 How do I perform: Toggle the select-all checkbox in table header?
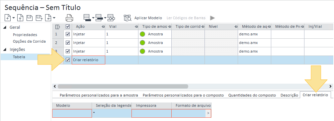[68, 26]
